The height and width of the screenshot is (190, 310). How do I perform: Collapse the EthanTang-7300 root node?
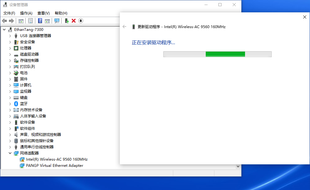pyautogui.click(x=4, y=30)
